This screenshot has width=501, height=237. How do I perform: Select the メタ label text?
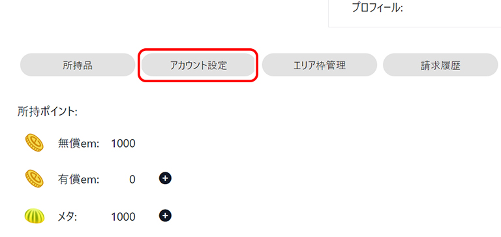click(x=68, y=217)
